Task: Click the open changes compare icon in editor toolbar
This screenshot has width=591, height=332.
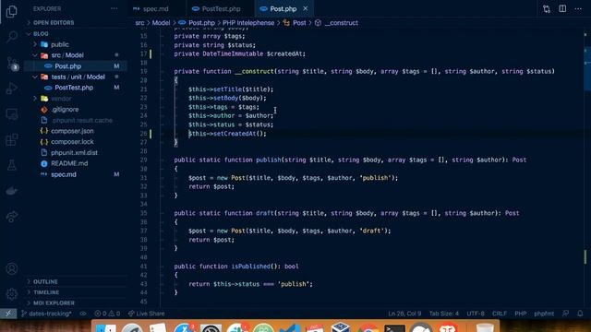Action: point(547,9)
